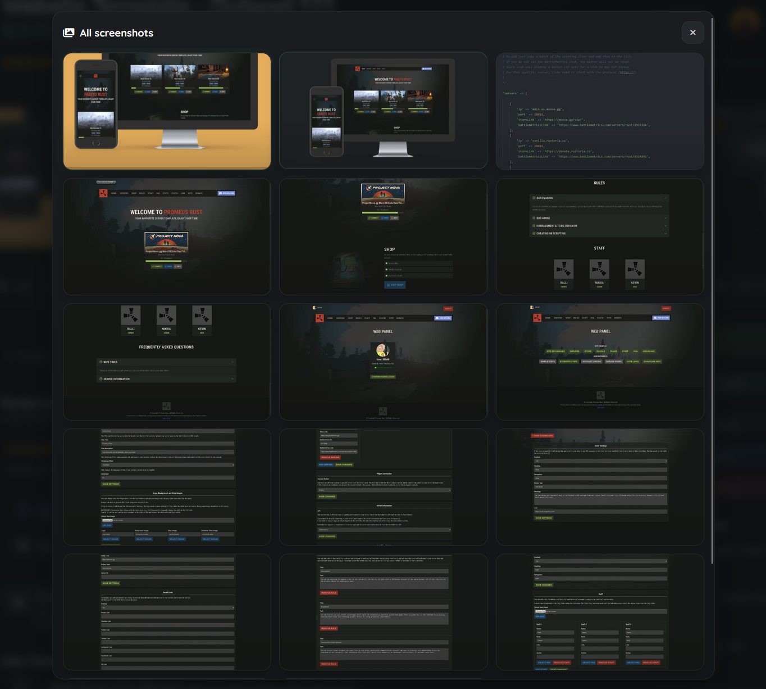
Task: Close the All screenshots gallery
Action: tap(692, 33)
